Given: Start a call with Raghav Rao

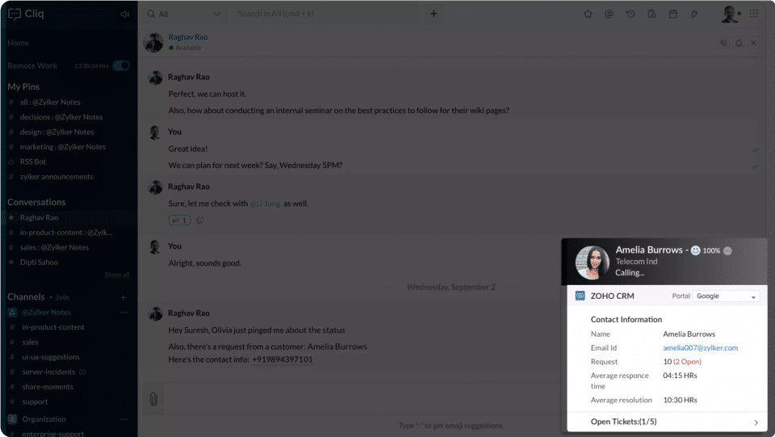Looking at the screenshot, I should (x=723, y=43).
